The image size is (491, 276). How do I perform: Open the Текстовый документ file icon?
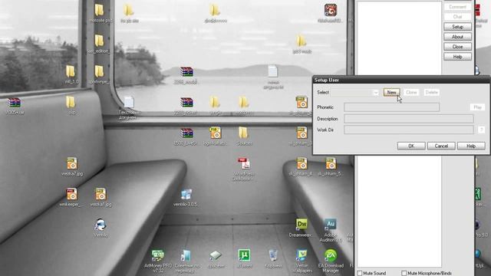(x=129, y=102)
